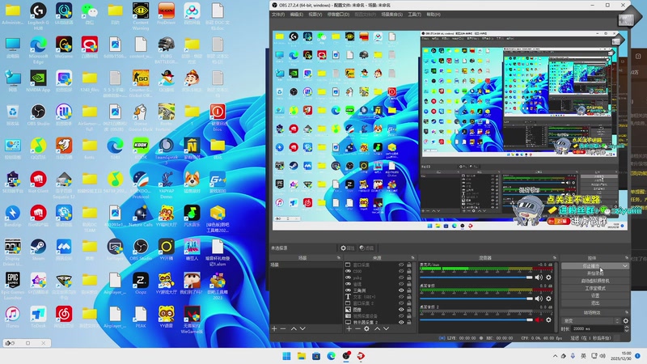Pop out the 混音器 dock panel
Screen dimensions: 647x364
pyautogui.click(x=555, y=258)
